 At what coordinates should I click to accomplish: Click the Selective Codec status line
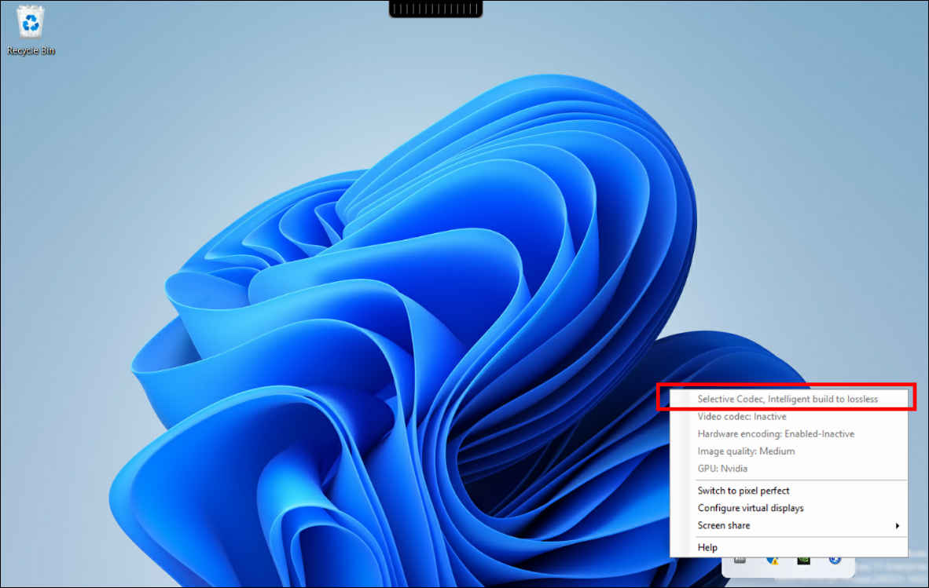pos(788,400)
